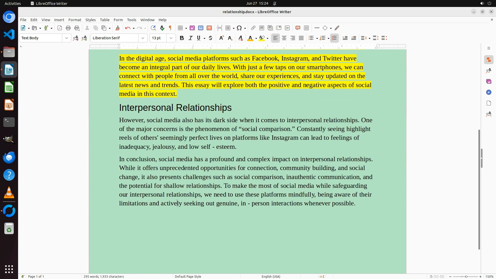Screen dimensions: 496x279
Task: Open the sidebar Gallery panel
Action: tap(489, 82)
